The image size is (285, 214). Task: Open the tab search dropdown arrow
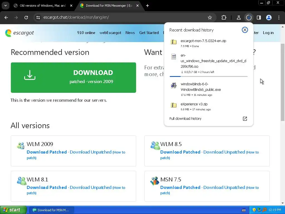click(6, 6)
